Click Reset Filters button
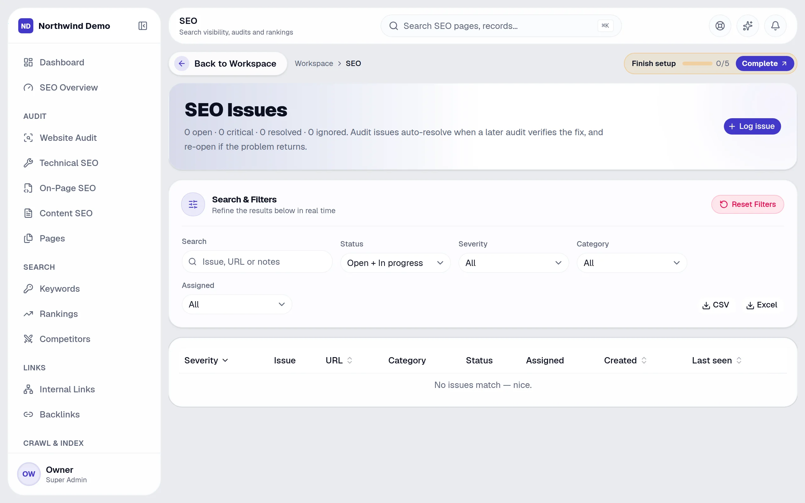This screenshot has height=503, width=805. pyautogui.click(x=747, y=204)
